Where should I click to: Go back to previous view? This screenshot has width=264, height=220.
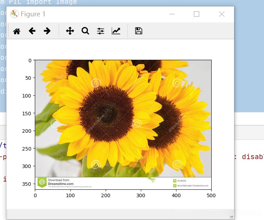[x=32, y=31]
